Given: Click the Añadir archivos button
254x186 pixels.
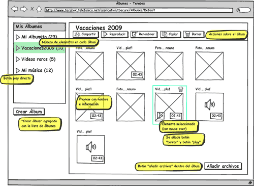Looking at the screenshot, I should (x=223, y=166).
